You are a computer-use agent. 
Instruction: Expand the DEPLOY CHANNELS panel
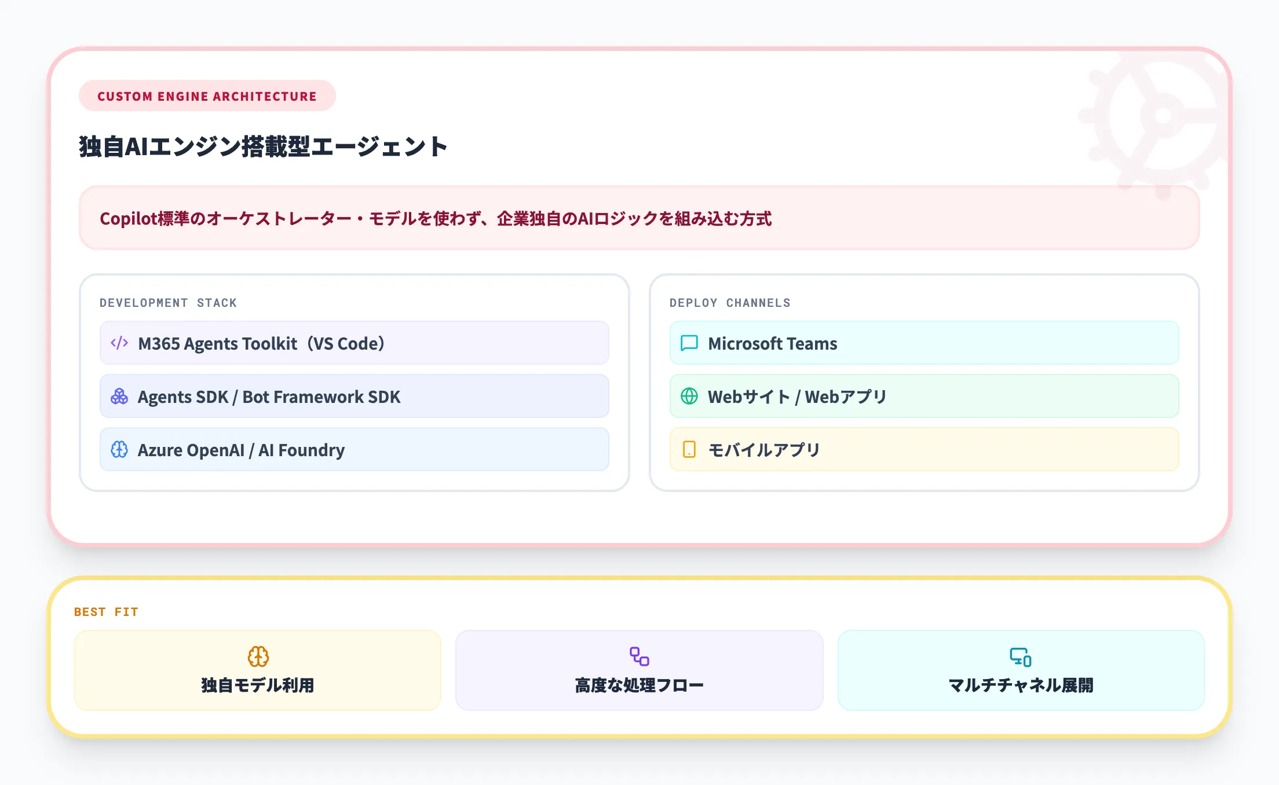730,302
